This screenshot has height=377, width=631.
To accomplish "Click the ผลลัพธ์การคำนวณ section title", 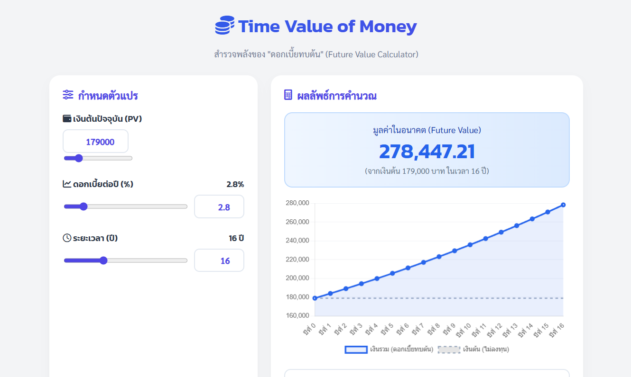I will (x=337, y=96).
